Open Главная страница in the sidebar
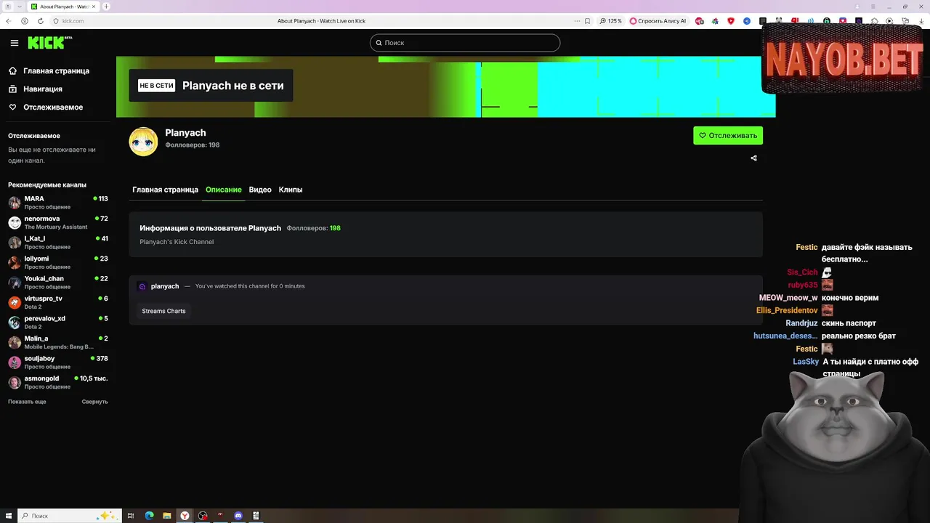 (56, 70)
